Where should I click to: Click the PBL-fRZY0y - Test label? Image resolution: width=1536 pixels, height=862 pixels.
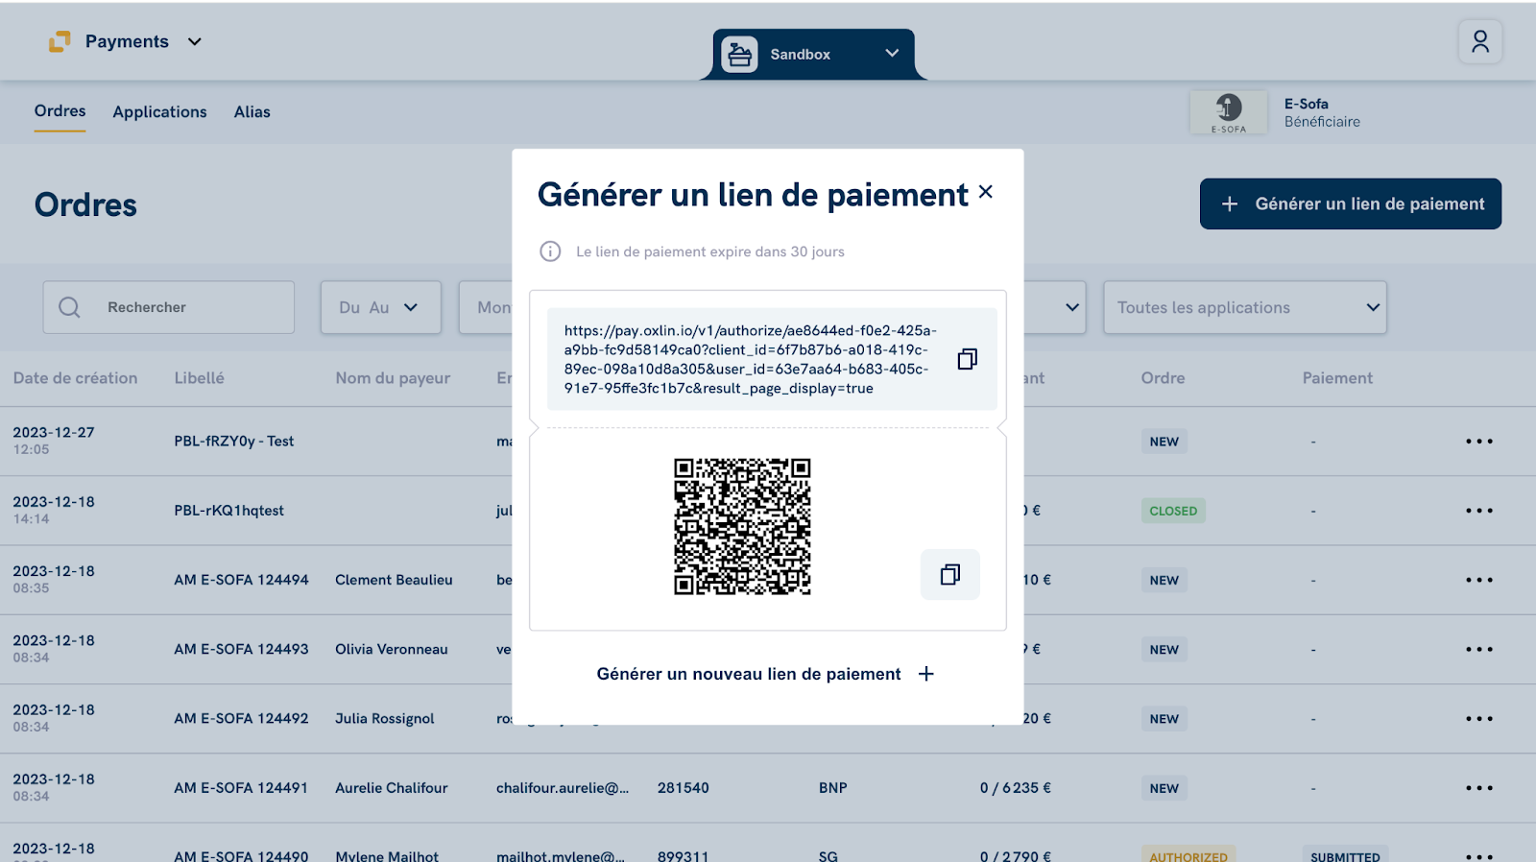[x=233, y=442]
